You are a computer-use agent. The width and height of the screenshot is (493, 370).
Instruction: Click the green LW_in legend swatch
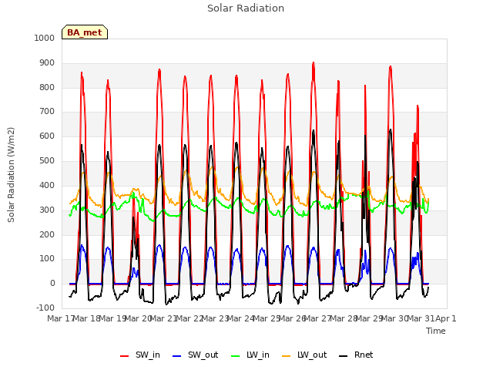point(236,356)
